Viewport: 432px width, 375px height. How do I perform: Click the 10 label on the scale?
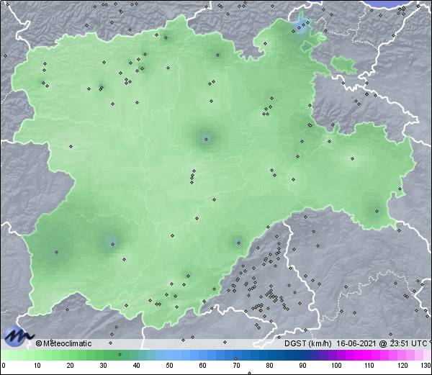click(x=37, y=365)
